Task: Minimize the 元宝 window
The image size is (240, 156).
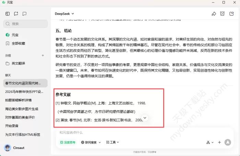Action: point(213,2)
